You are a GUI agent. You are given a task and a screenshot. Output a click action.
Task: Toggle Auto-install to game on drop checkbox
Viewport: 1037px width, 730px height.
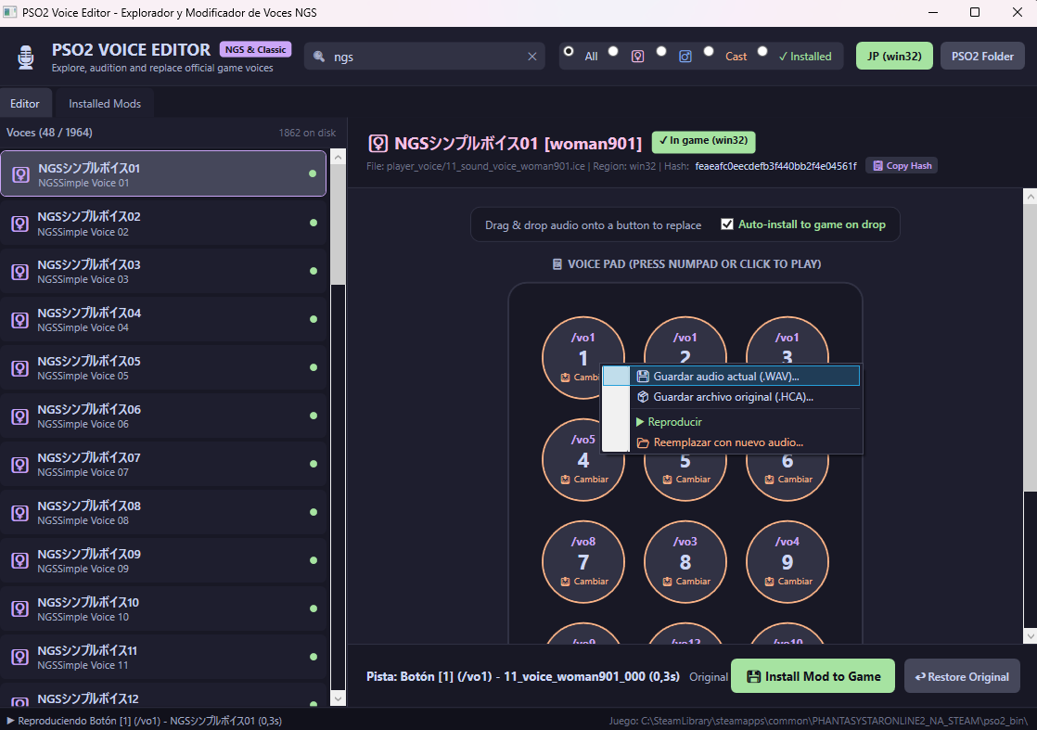pos(727,224)
